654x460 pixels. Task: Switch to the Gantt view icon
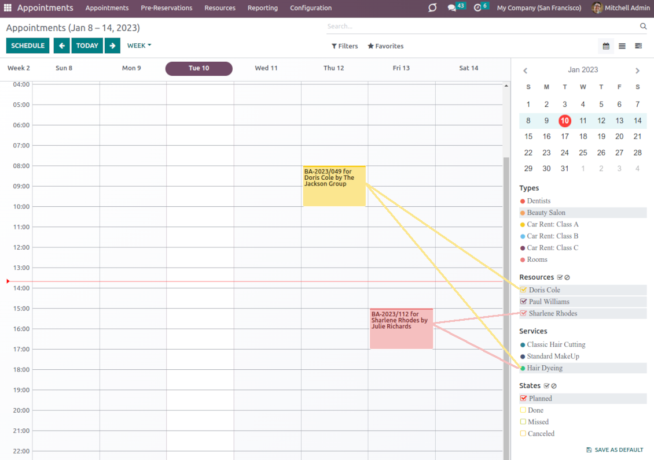coord(638,46)
